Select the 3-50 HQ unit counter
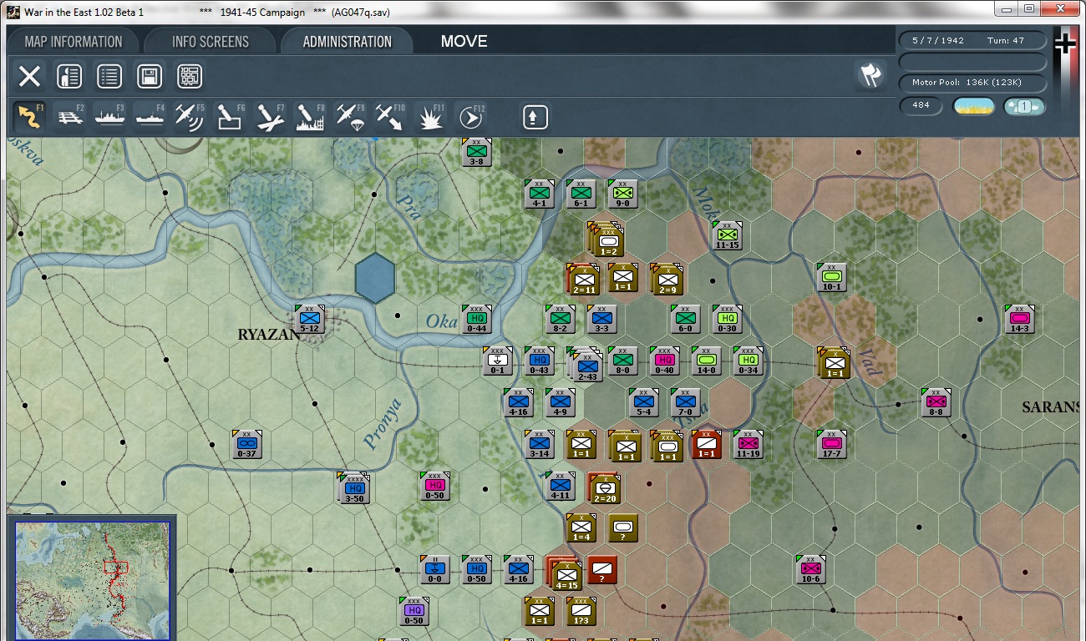 point(354,487)
